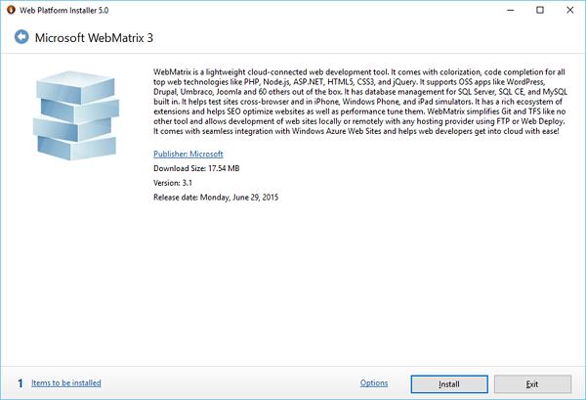Click the installed item count number 1
The width and height of the screenshot is (586, 400).
21,383
